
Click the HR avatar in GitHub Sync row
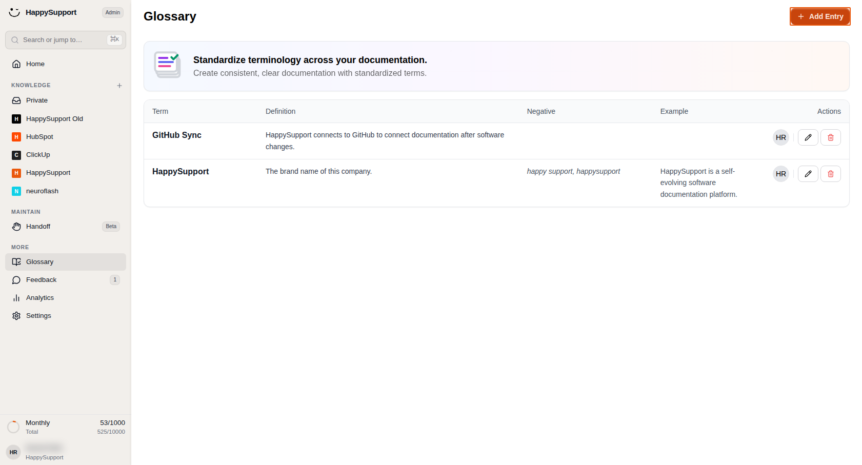click(781, 137)
